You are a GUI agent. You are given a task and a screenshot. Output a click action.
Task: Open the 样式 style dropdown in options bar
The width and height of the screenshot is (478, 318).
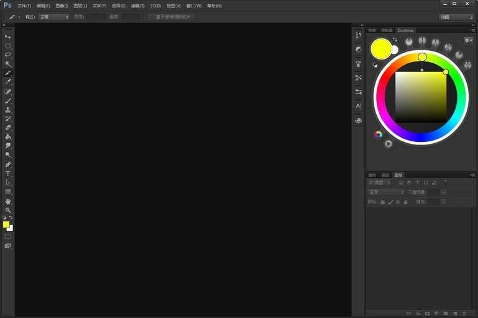(x=54, y=17)
